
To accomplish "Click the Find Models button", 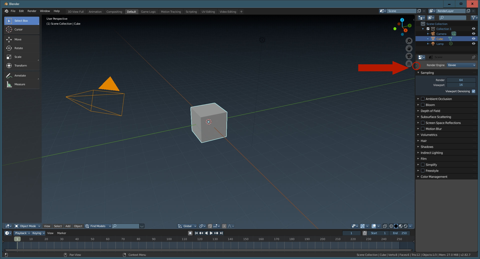I will [98, 226].
